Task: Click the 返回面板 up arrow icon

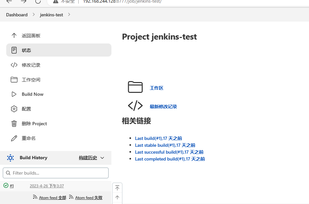Action: point(14,35)
